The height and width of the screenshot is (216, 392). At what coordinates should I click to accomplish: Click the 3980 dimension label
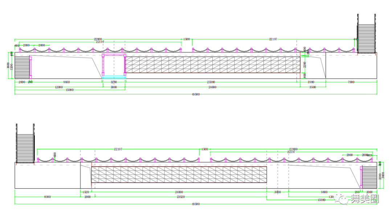tap(311, 82)
